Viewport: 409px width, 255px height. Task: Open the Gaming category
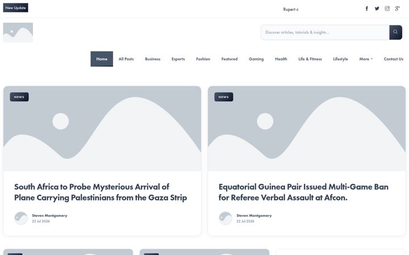[256, 59]
